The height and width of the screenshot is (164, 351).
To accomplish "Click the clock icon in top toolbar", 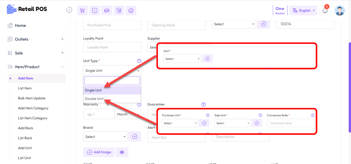I will 95,10.
